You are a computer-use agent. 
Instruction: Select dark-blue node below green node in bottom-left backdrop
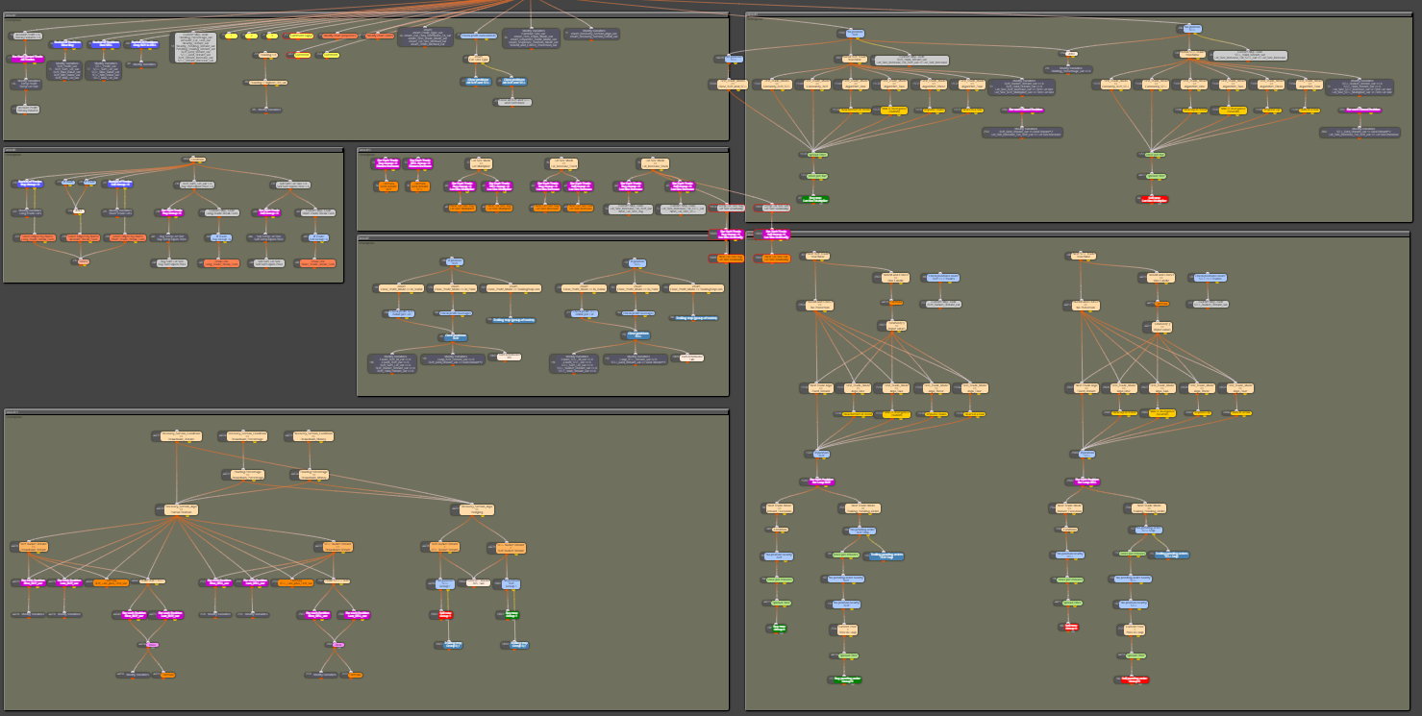click(513, 645)
